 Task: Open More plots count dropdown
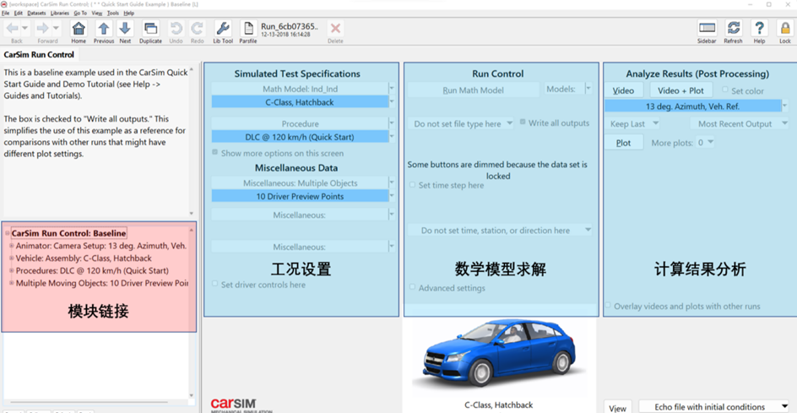pyautogui.click(x=706, y=143)
